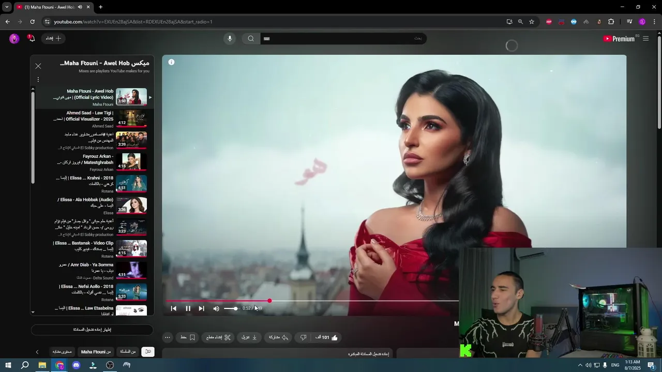This screenshot has height=372, width=662.
Task: Show hidden system tray icons
Action: click(x=580, y=365)
